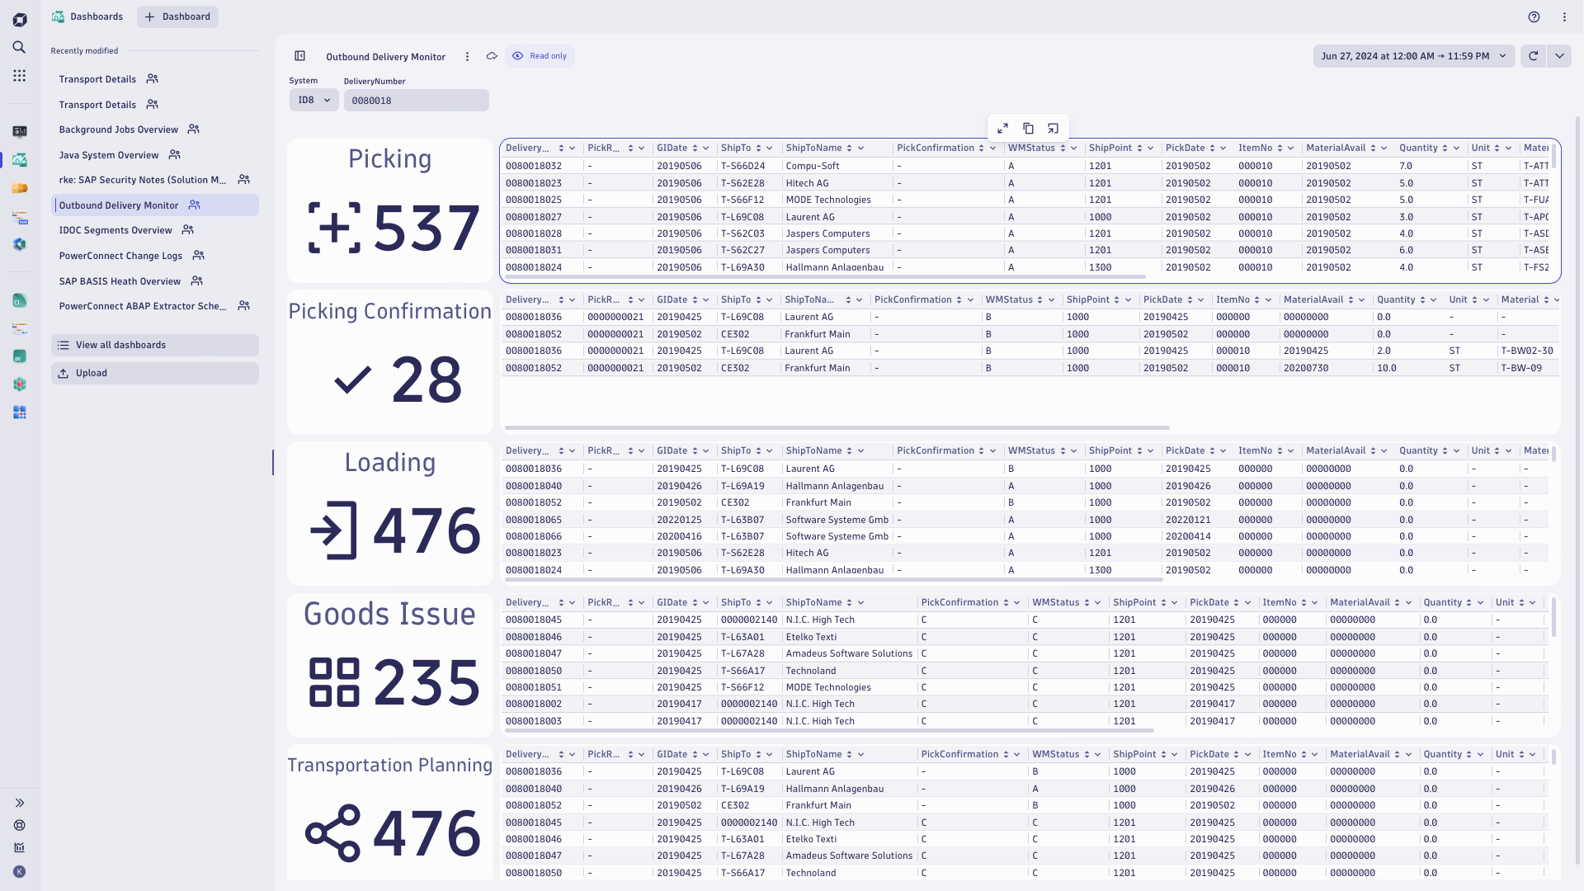Image resolution: width=1584 pixels, height=891 pixels.
Task: Open the help question mark icon top right
Action: click(x=1533, y=16)
